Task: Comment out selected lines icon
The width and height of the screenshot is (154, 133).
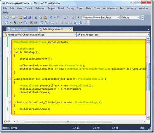Action: pyautogui.click(x=42, y=22)
